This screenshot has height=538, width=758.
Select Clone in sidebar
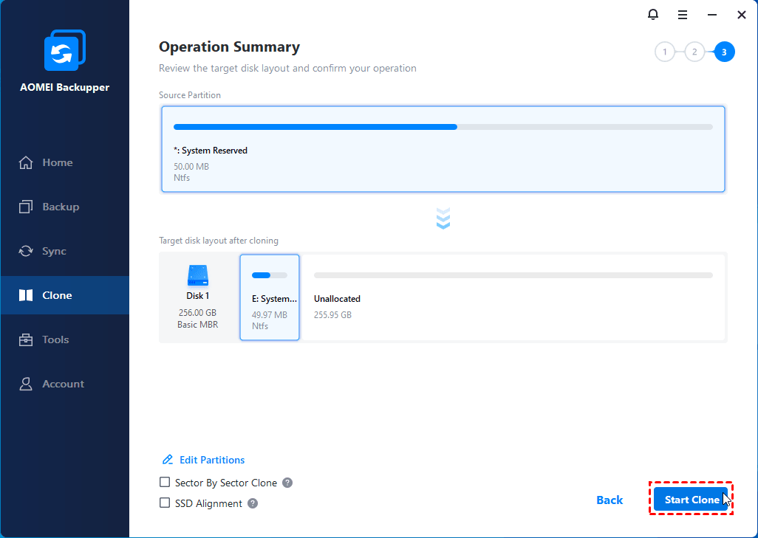pyautogui.click(x=65, y=295)
